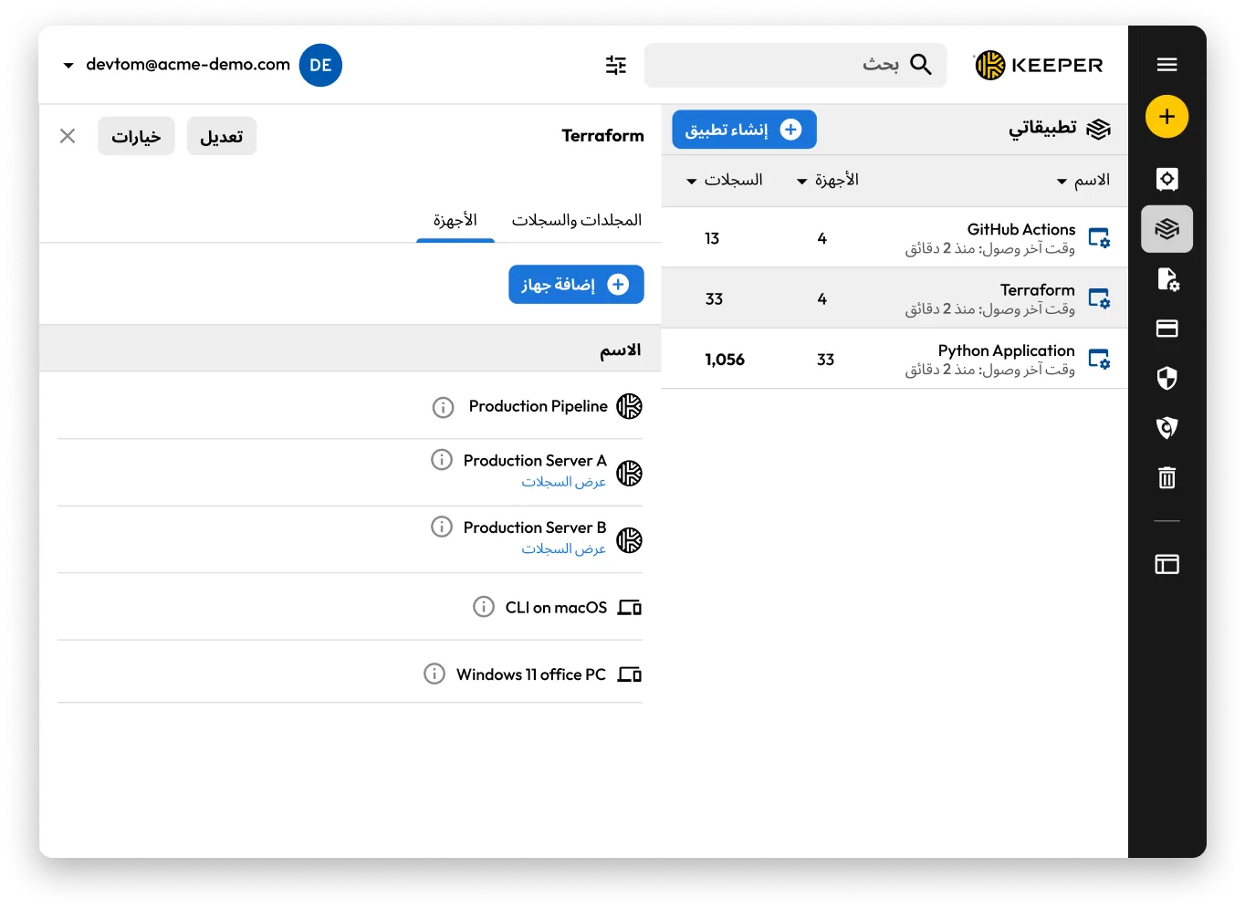Image resolution: width=1245 pixels, height=909 pixels.
Task: Select the applications stack sidebar icon
Action: click(x=1167, y=229)
